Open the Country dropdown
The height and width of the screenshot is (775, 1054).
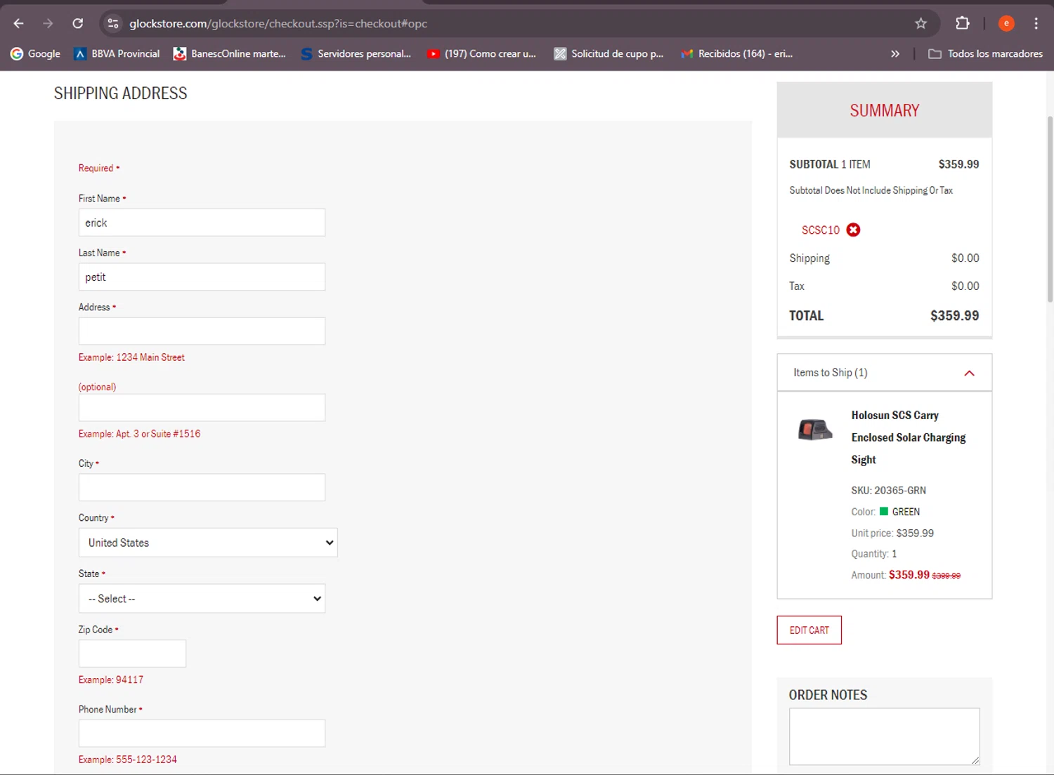208,543
